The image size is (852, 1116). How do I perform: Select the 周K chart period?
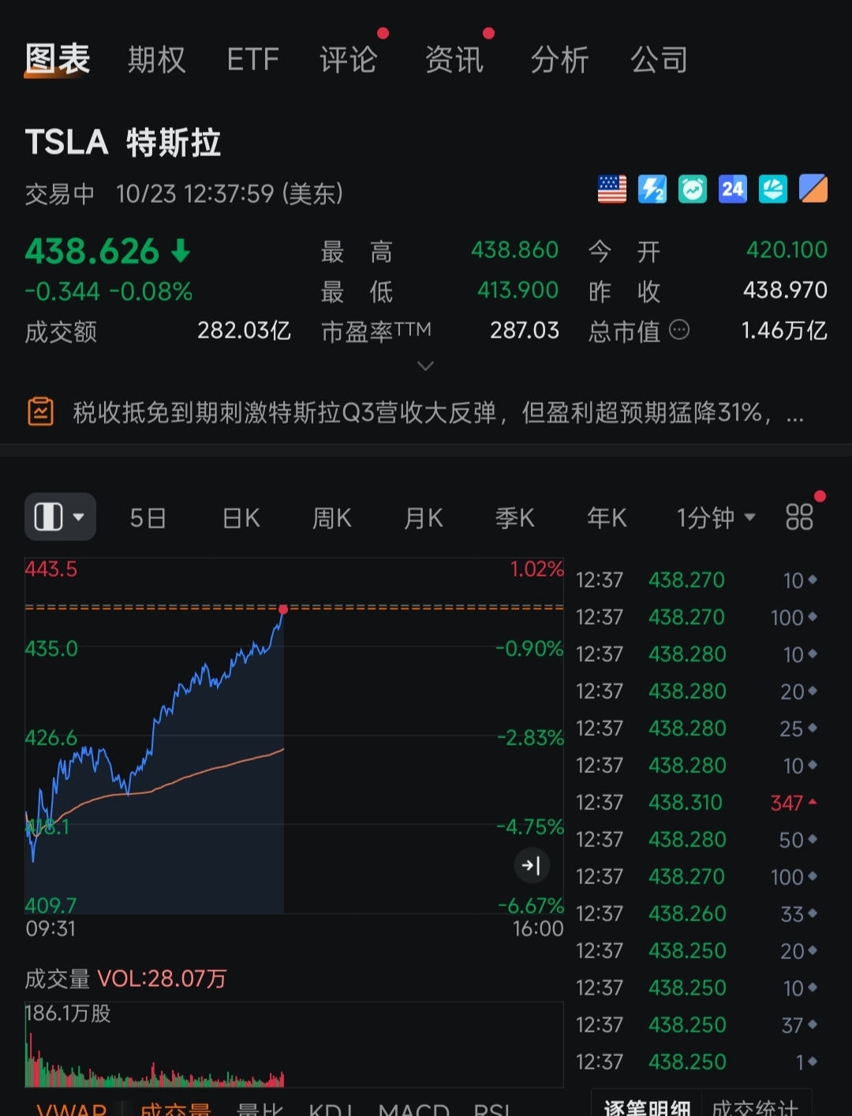click(332, 518)
